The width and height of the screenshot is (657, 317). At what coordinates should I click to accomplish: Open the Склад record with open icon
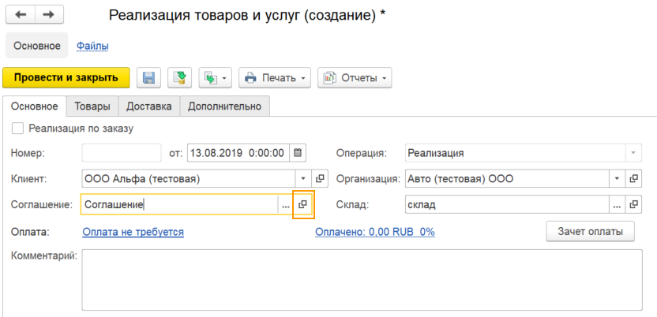point(633,205)
